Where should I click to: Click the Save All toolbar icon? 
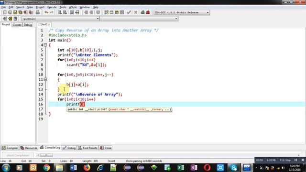pos(20,12)
